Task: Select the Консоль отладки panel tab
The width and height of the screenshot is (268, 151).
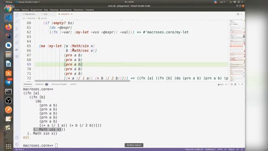Action: pyautogui.click(x=59, y=84)
